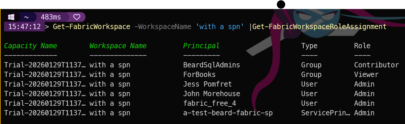Click the heart icon in prompt
405x124 pixels.
pyautogui.click(x=76, y=17)
